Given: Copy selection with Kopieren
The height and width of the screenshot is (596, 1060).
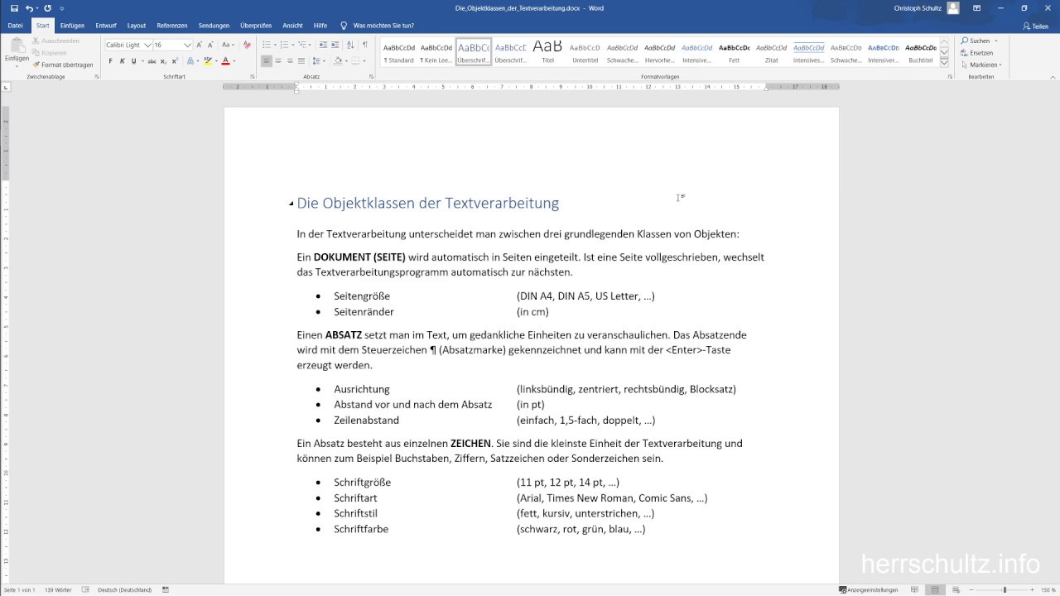Looking at the screenshot, I should pyautogui.click(x=48, y=52).
